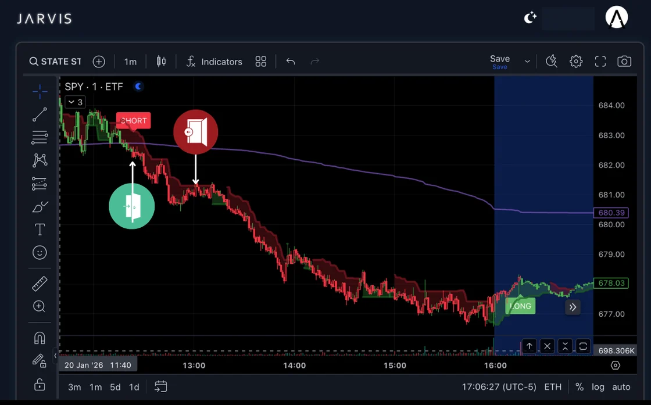Collapse the left drawing toolbar arrow

(56, 356)
